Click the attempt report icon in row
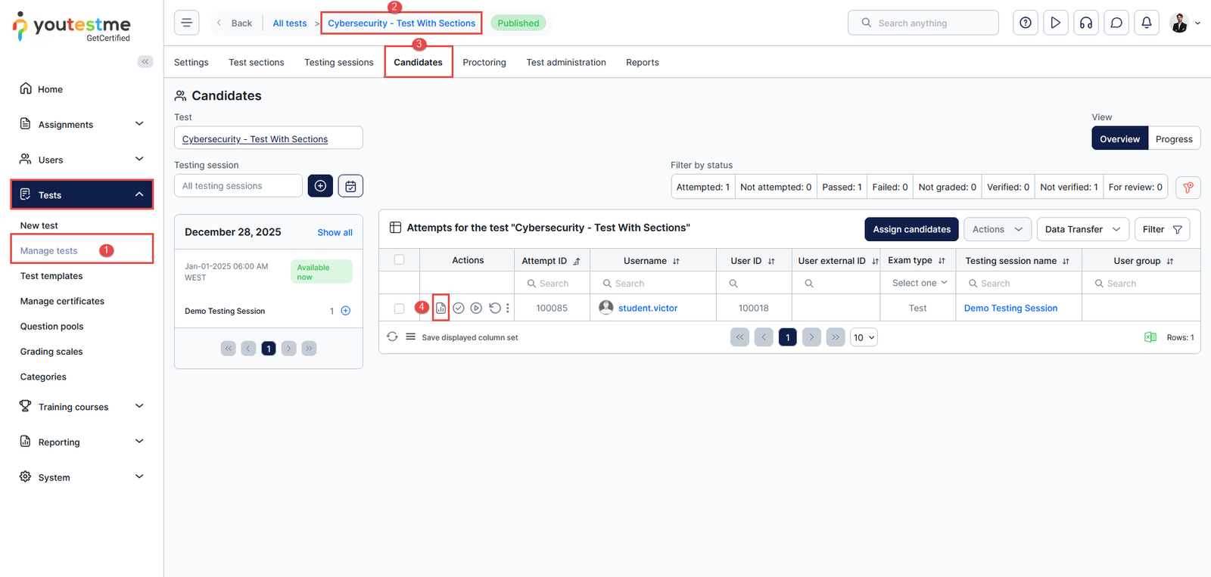 pyautogui.click(x=441, y=308)
